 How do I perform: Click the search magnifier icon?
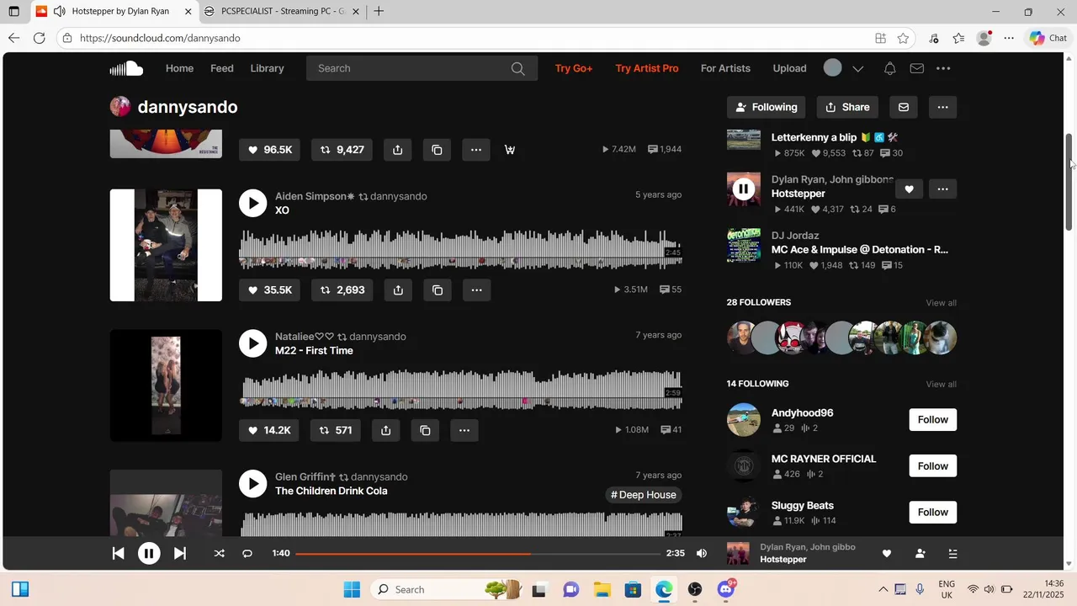click(518, 68)
